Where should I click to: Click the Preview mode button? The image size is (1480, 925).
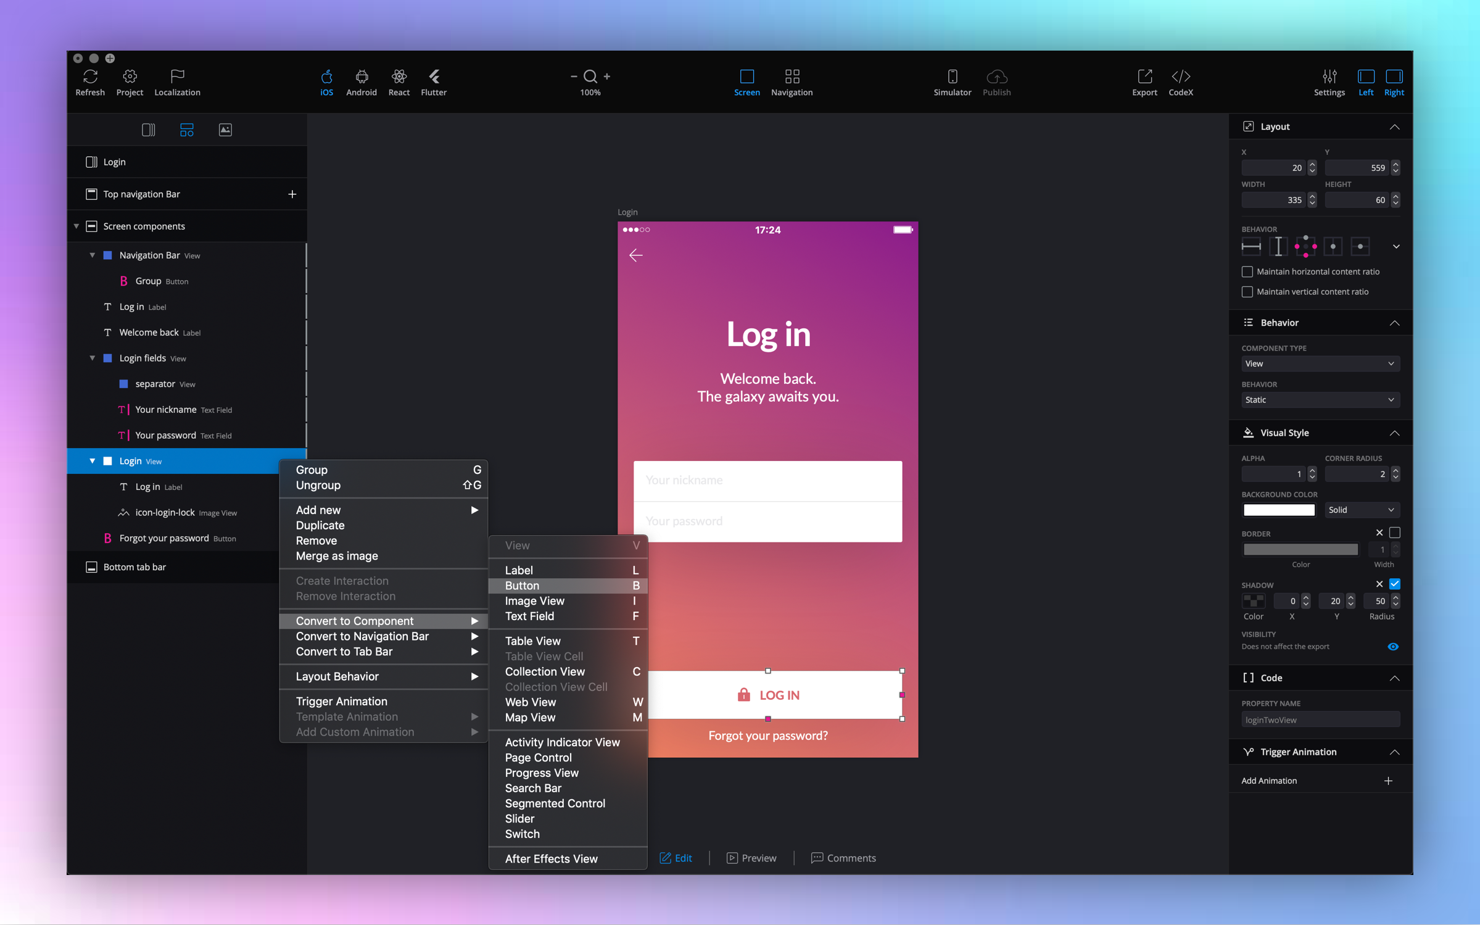tap(751, 858)
